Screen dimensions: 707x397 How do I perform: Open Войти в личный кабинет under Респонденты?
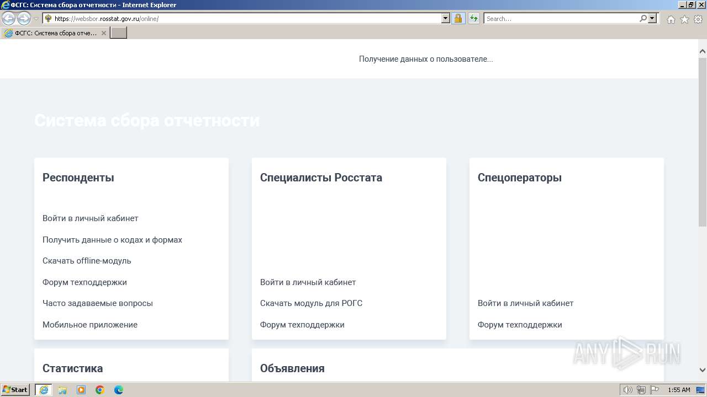pyautogui.click(x=91, y=218)
